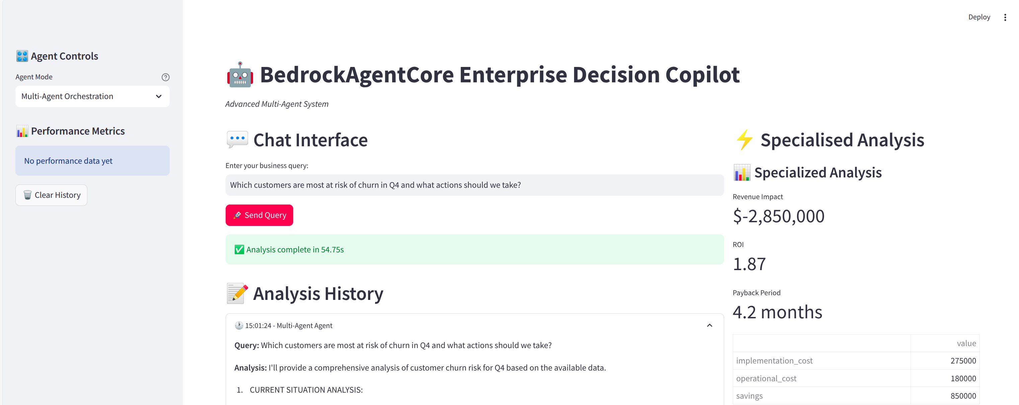
Task: Click the memo pencil Analysis History icon
Action: pyautogui.click(x=237, y=294)
